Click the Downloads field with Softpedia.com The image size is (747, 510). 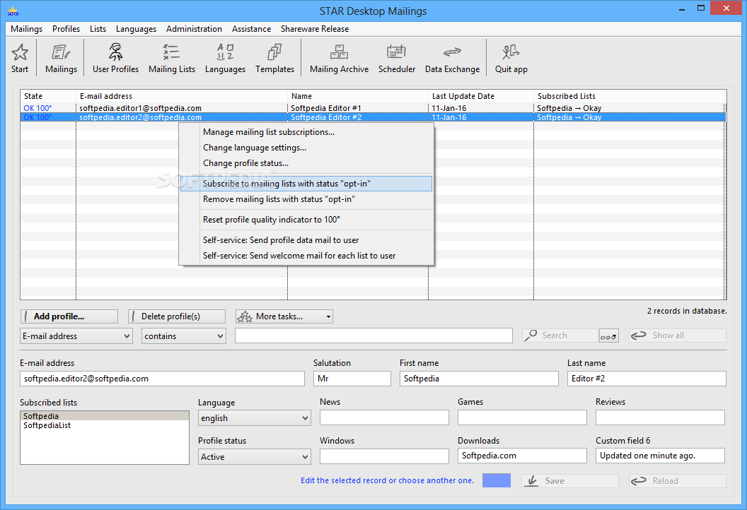[x=522, y=456]
